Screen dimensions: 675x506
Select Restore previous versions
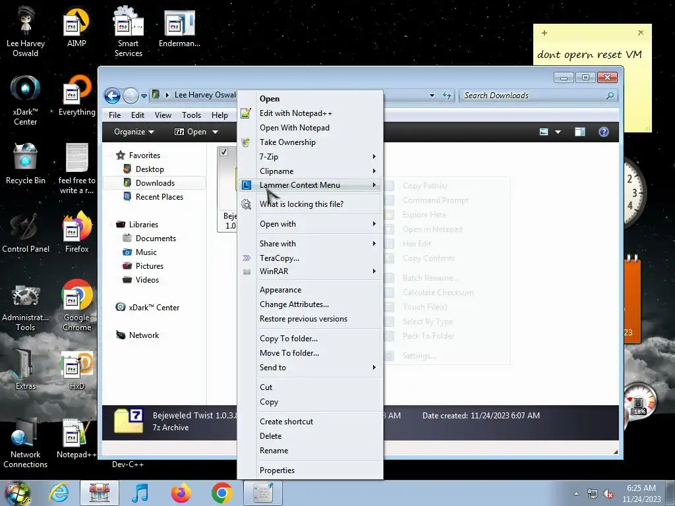310,319
